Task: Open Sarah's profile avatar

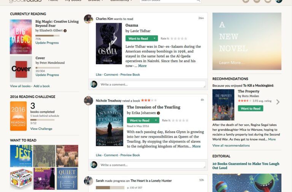Action: [x=89, y=181]
